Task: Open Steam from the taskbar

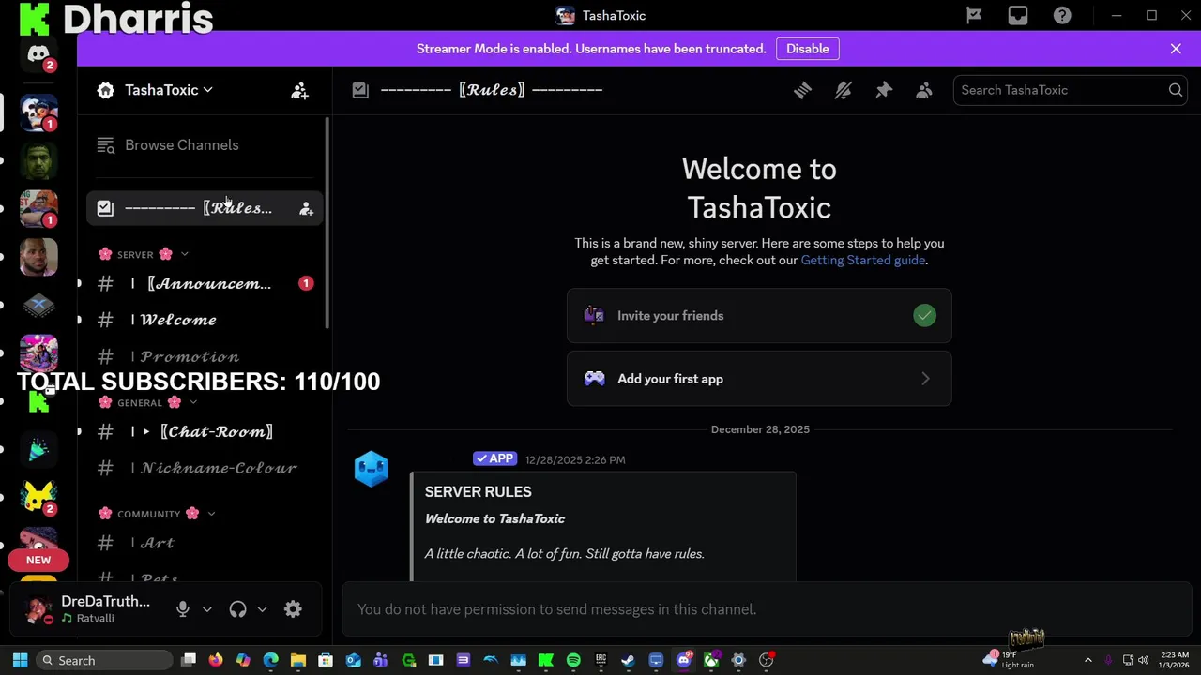Action: pos(628,660)
